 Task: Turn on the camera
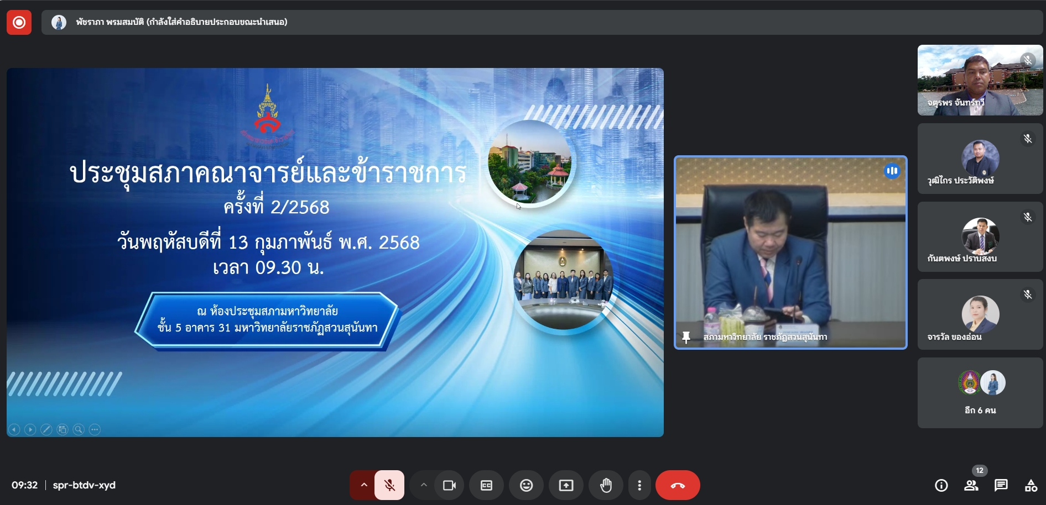(449, 485)
